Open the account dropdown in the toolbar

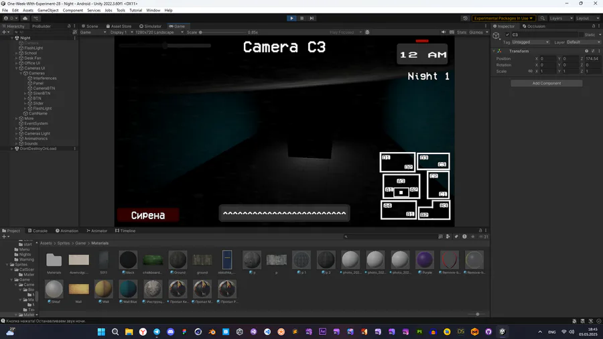pos(11,18)
